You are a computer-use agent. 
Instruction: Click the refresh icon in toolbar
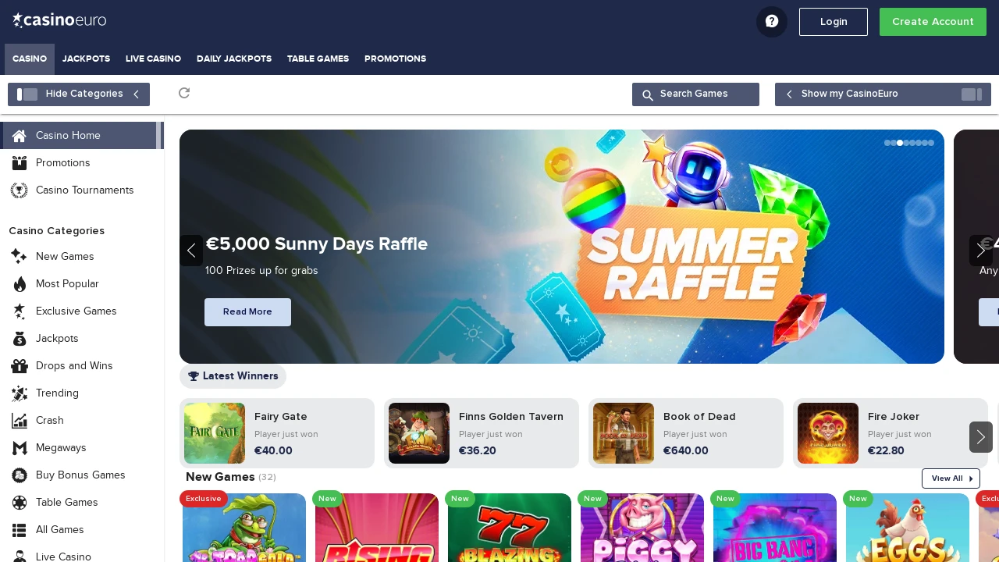[x=184, y=94]
